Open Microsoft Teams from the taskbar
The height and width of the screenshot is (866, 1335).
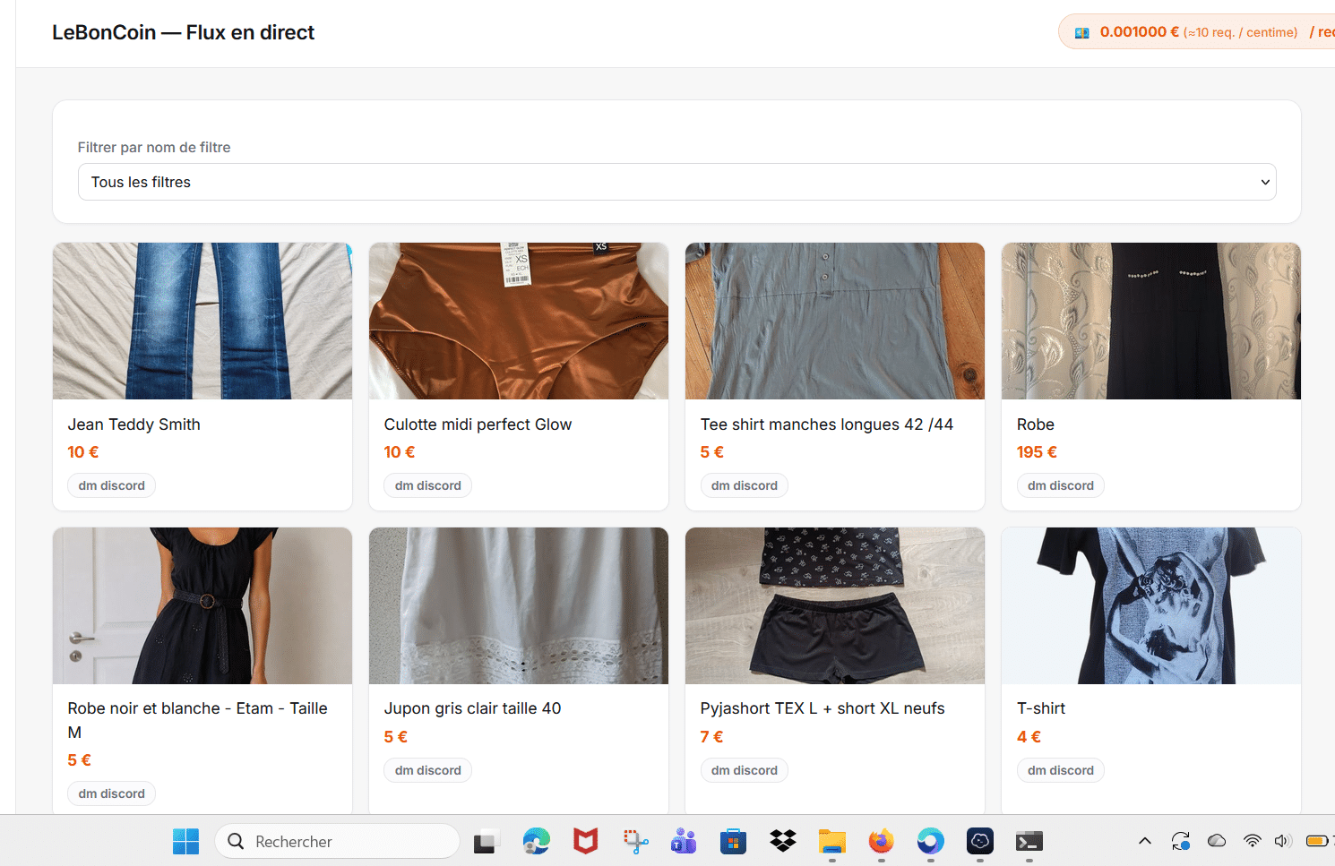click(x=684, y=842)
